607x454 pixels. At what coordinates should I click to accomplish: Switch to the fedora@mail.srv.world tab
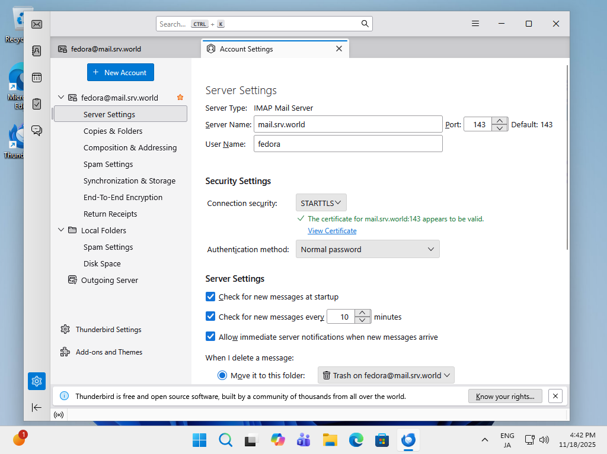pyautogui.click(x=107, y=49)
